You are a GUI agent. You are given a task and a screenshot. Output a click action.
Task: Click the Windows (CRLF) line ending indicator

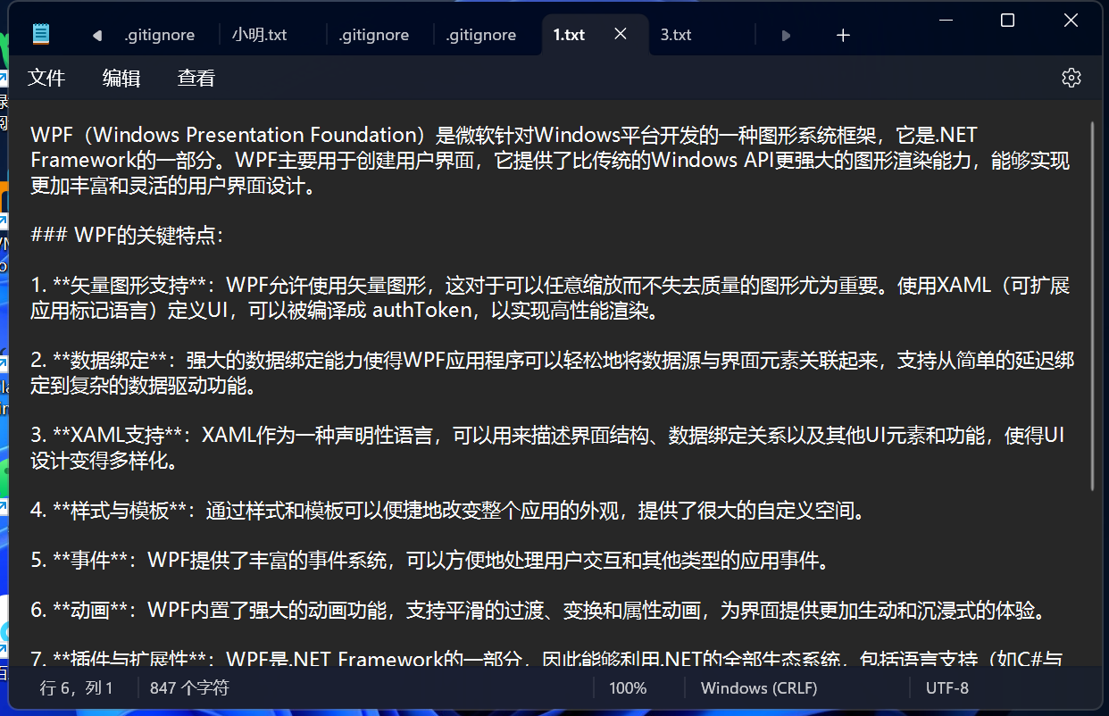(758, 687)
